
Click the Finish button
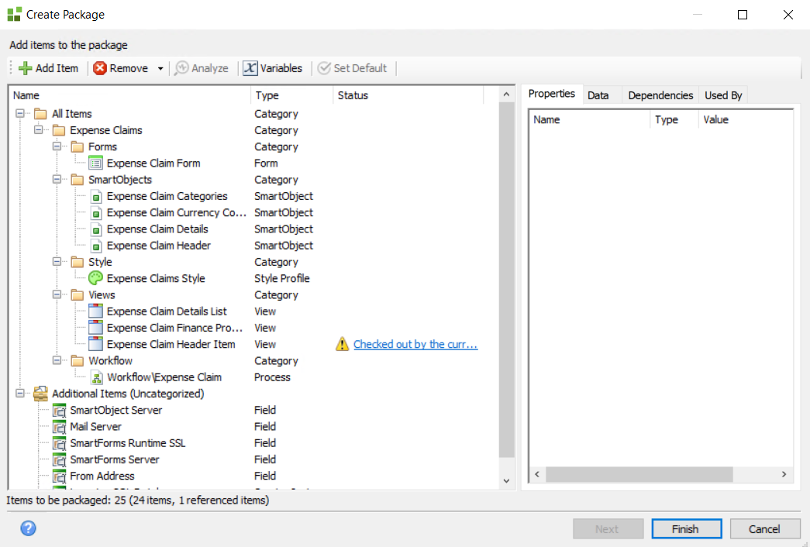coord(684,529)
